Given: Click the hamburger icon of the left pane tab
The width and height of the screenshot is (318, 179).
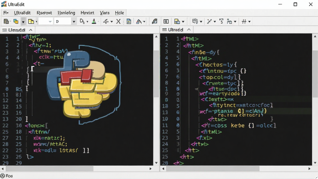Looking at the screenshot, I should click(4, 30).
